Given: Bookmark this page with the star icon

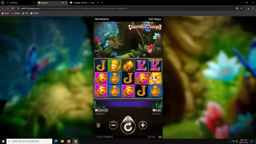Looking at the screenshot, I should pos(242,8).
